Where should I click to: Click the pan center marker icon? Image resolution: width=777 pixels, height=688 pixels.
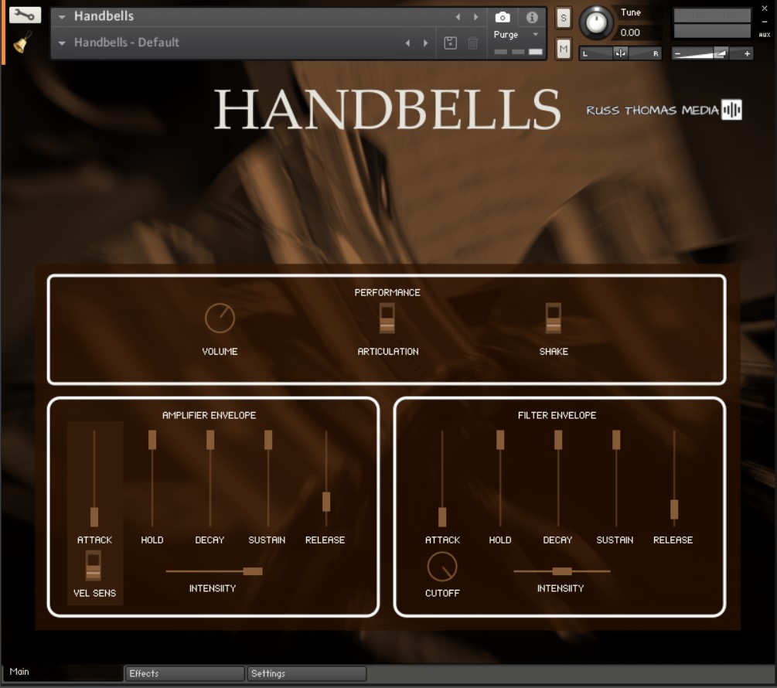pos(620,53)
